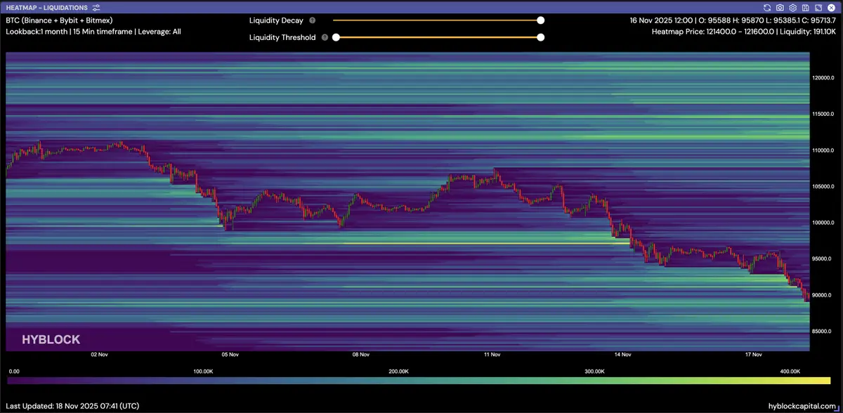Viewport: 843px width, 413px height.
Task: Click the Liquidity Decay slider handle
Action: (x=540, y=21)
